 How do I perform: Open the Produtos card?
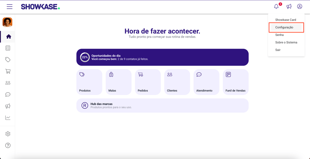pos(89,82)
